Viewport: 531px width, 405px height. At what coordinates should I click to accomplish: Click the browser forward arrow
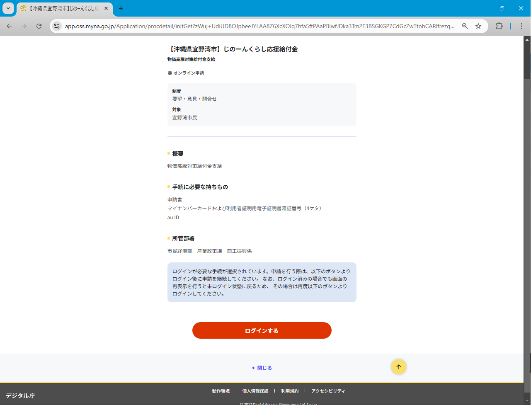[x=24, y=26]
